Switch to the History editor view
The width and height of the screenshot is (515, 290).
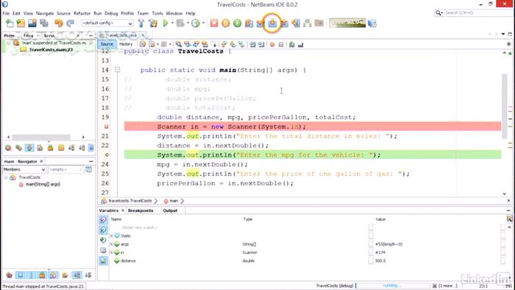(x=126, y=44)
